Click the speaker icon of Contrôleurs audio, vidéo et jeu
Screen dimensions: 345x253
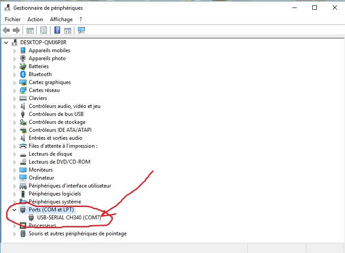pyautogui.click(x=23, y=106)
